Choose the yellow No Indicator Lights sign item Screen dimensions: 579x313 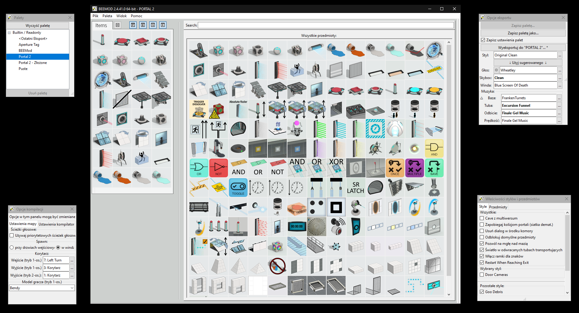click(x=218, y=188)
